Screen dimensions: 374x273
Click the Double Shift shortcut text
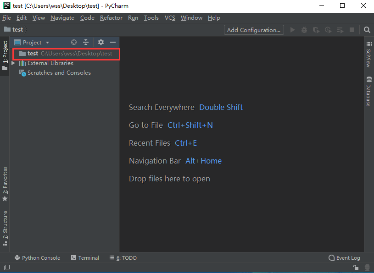(x=221, y=107)
